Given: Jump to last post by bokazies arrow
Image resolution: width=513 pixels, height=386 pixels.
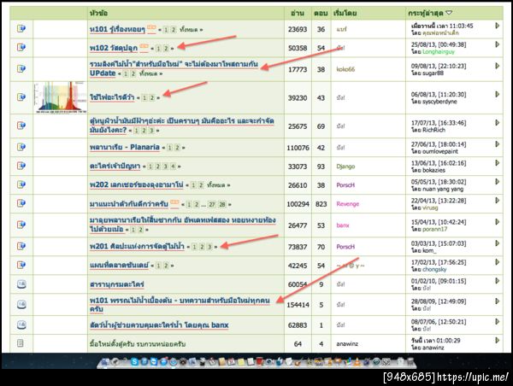Looking at the screenshot, I should (498, 163).
